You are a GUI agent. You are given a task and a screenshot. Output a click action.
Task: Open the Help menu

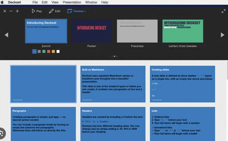pos(105,2)
